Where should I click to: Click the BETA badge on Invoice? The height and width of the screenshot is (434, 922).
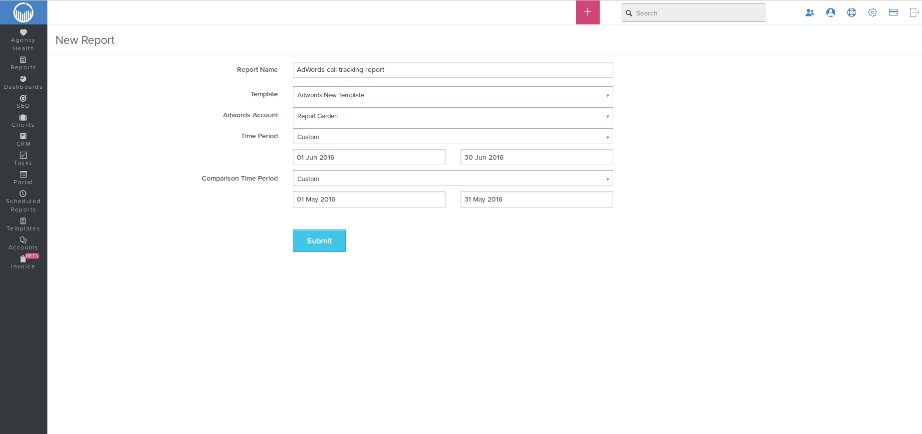(32, 256)
